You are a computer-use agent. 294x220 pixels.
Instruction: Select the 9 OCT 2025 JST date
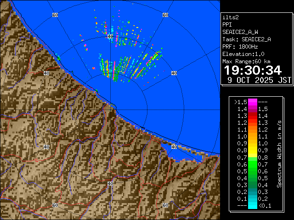tap(260, 80)
